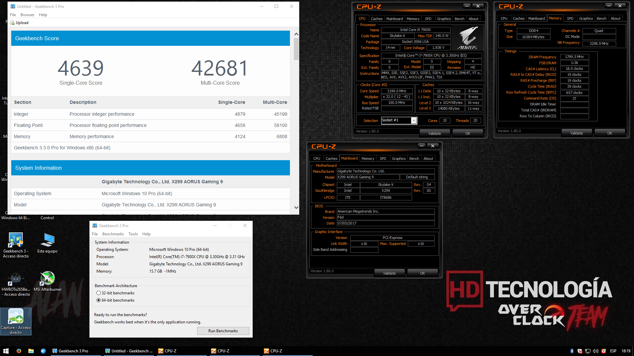Select 64-bit benchmarks radio button
Viewport: 634px width, 356px height.
point(98,300)
